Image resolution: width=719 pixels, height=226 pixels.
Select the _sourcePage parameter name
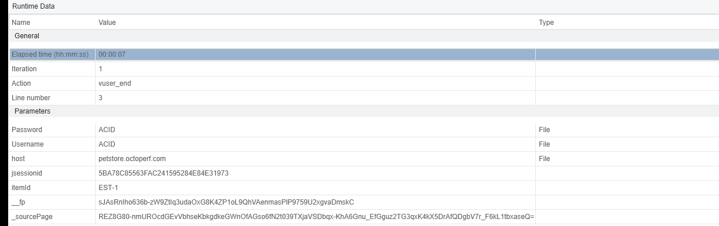pos(32,217)
